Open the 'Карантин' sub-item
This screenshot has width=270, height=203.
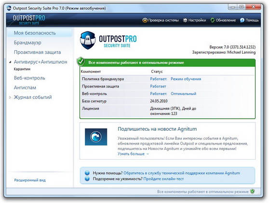[22, 69]
